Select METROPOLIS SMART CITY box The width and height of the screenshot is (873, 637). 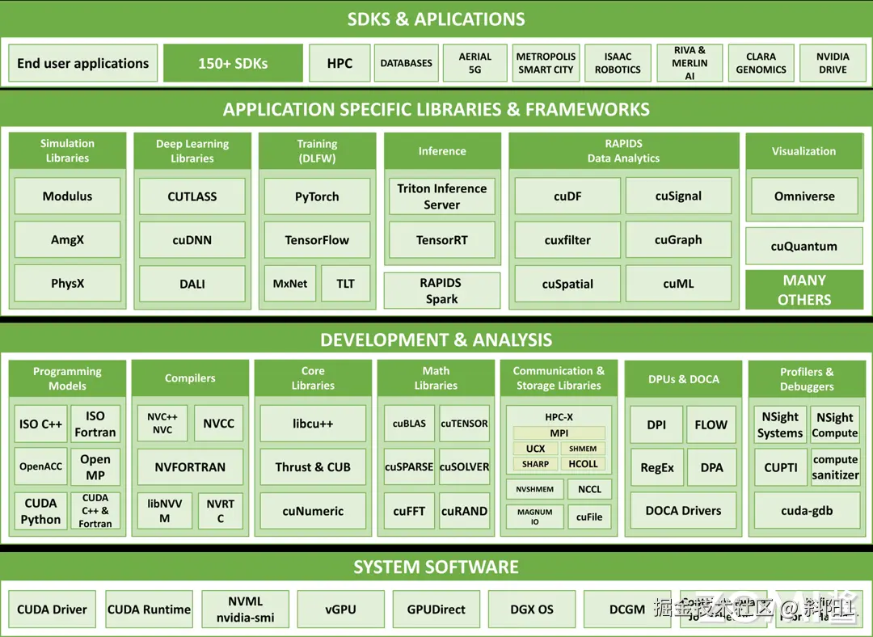(x=546, y=63)
